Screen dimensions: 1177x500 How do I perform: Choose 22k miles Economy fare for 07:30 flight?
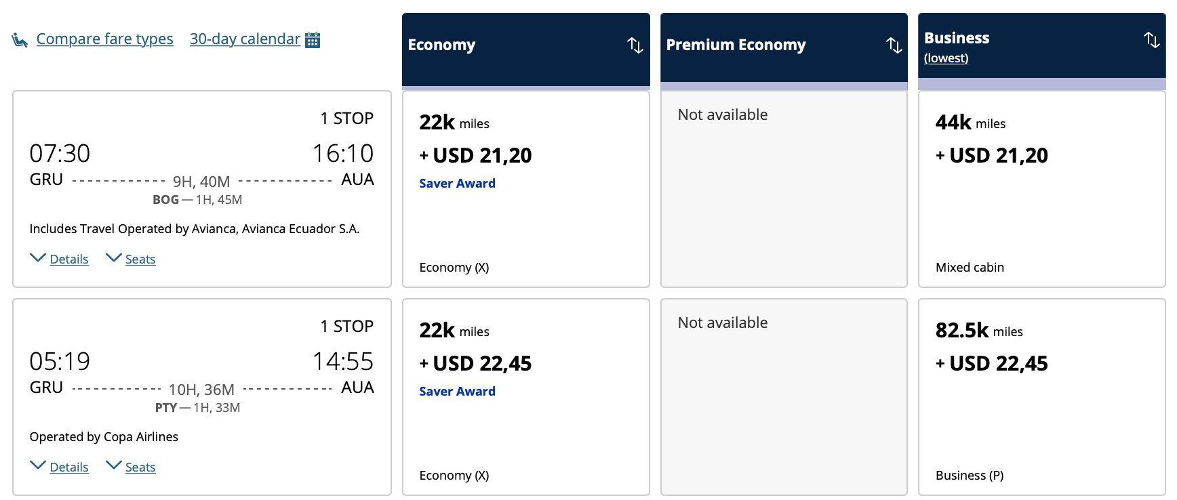526,189
